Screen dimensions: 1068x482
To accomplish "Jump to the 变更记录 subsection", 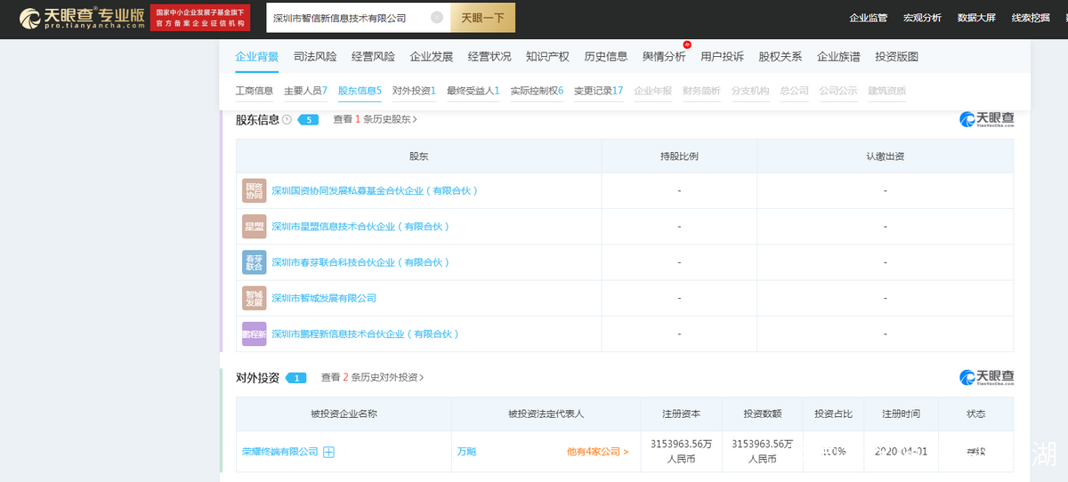I will click(x=598, y=91).
